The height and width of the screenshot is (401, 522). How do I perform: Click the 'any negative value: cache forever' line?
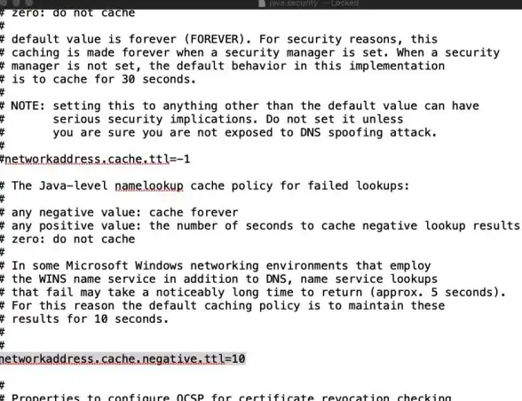click(119, 212)
